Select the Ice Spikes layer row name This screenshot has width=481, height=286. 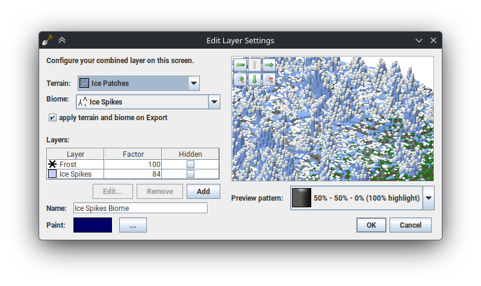[75, 174]
